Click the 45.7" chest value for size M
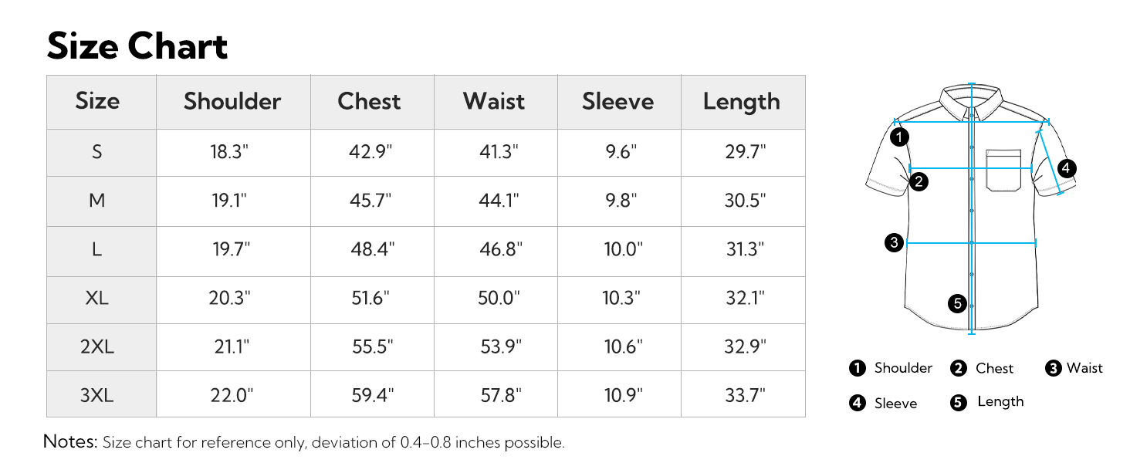Image resolution: width=1130 pixels, height=463 pixels. pos(370,201)
